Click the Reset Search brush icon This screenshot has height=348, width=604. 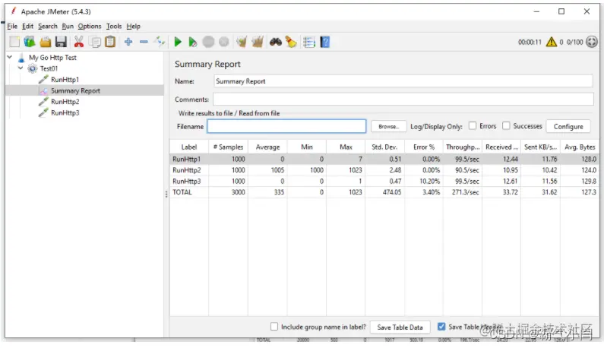[291, 42]
